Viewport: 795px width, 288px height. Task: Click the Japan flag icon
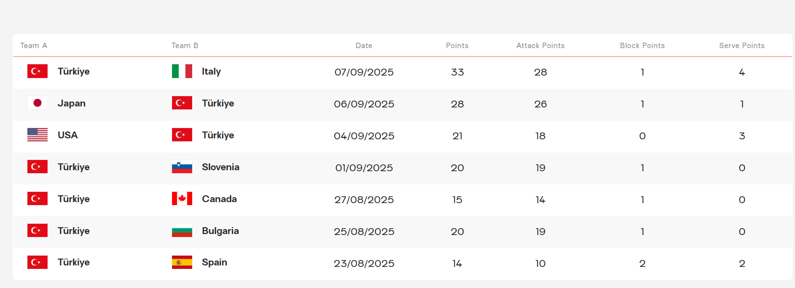tap(37, 103)
